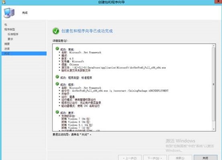
Task: Click green check next to 成功: 程序类型
Action: 57,77
